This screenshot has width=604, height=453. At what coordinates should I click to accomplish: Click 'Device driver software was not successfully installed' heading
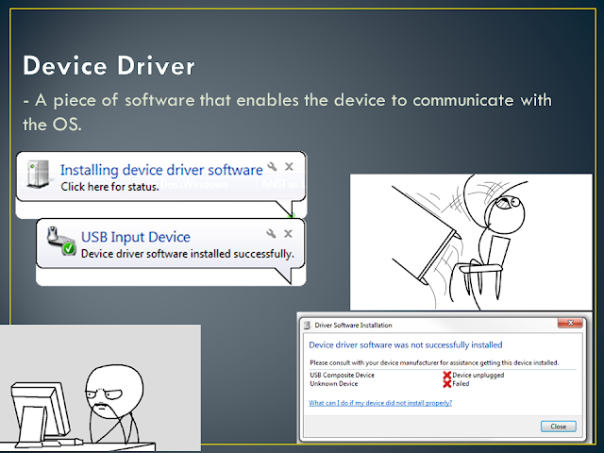[x=406, y=345]
